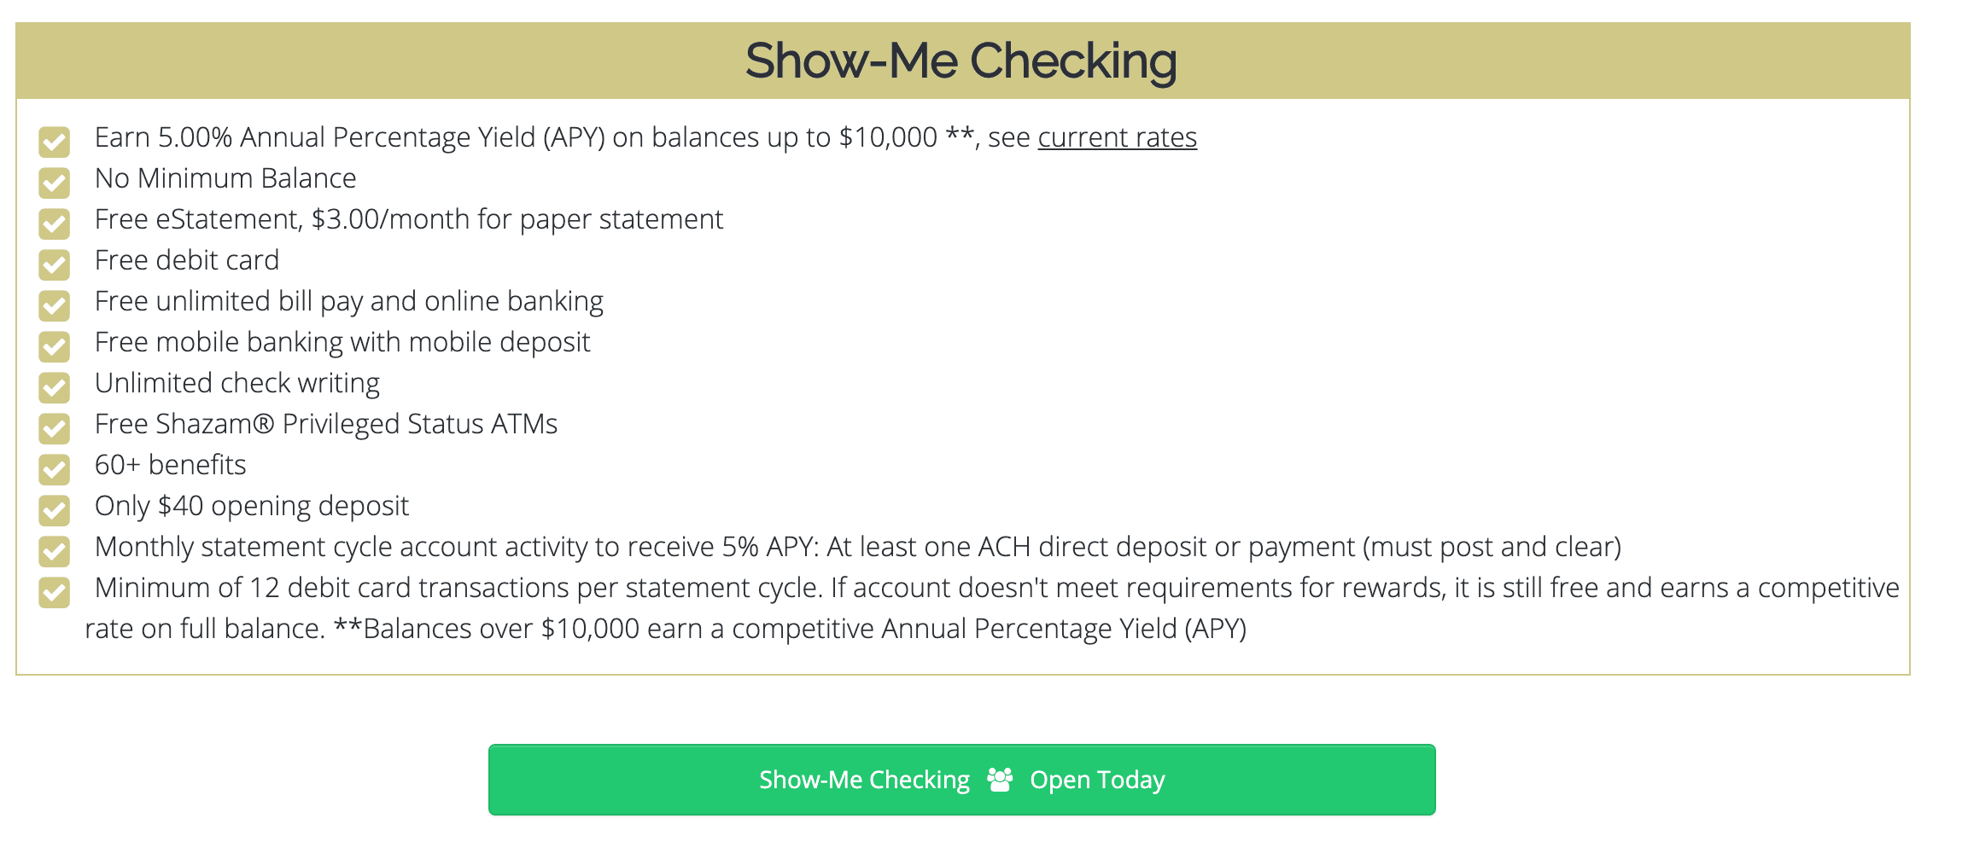Click the Free debit card text
1962x865 pixels.
coord(187,260)
